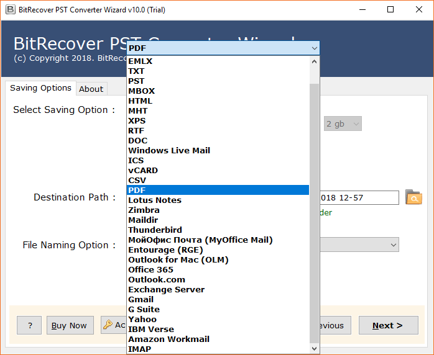This screenshot has height=355, width=434.
Task: Click the Destination Path text field
Action: click(359, 197)
